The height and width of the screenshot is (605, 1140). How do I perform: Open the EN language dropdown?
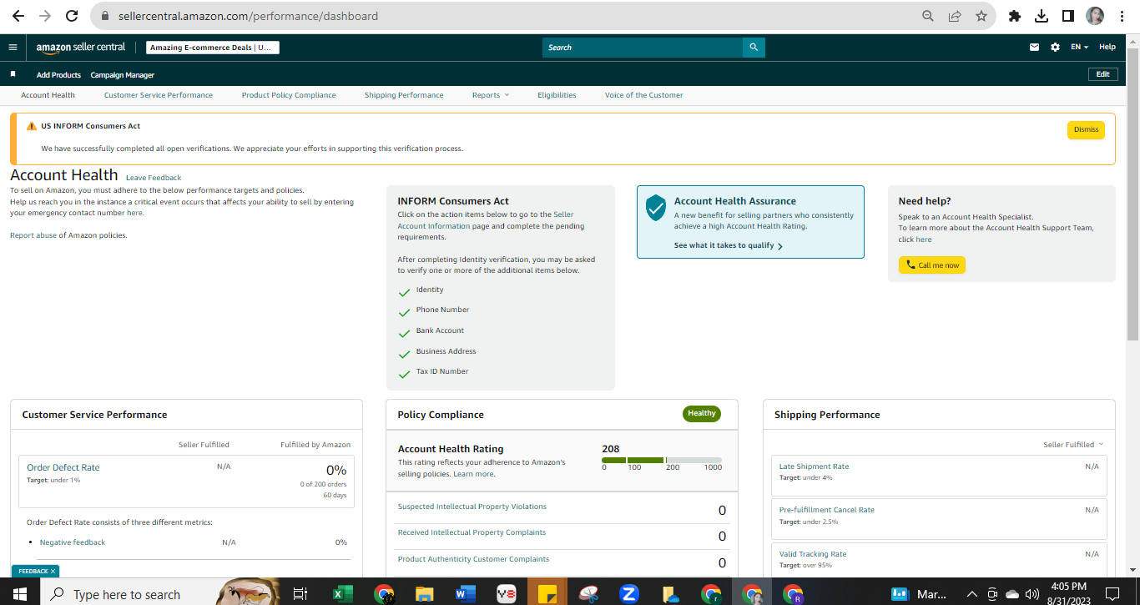[x=1079, y=48]
